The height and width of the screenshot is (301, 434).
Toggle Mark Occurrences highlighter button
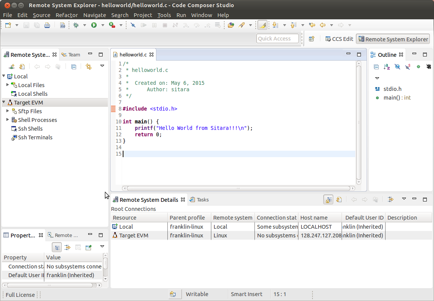[x=262, y=25]
